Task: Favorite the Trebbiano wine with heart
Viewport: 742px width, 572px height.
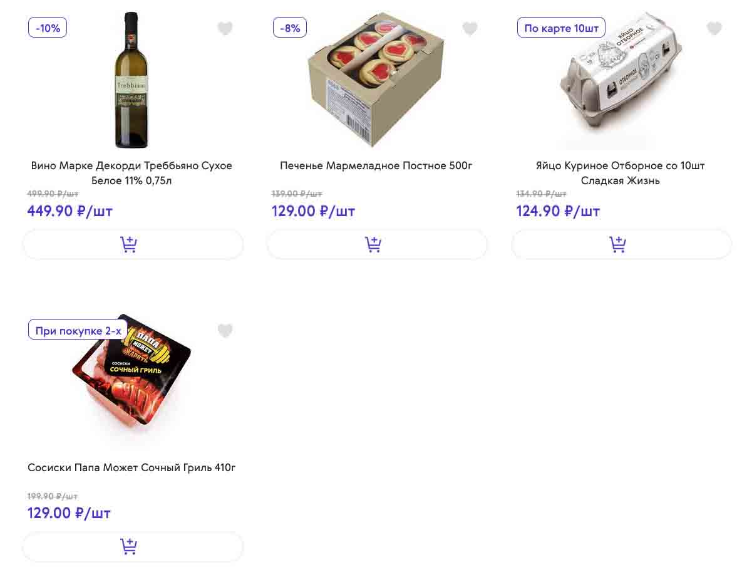Action: (x=225, y=28)
